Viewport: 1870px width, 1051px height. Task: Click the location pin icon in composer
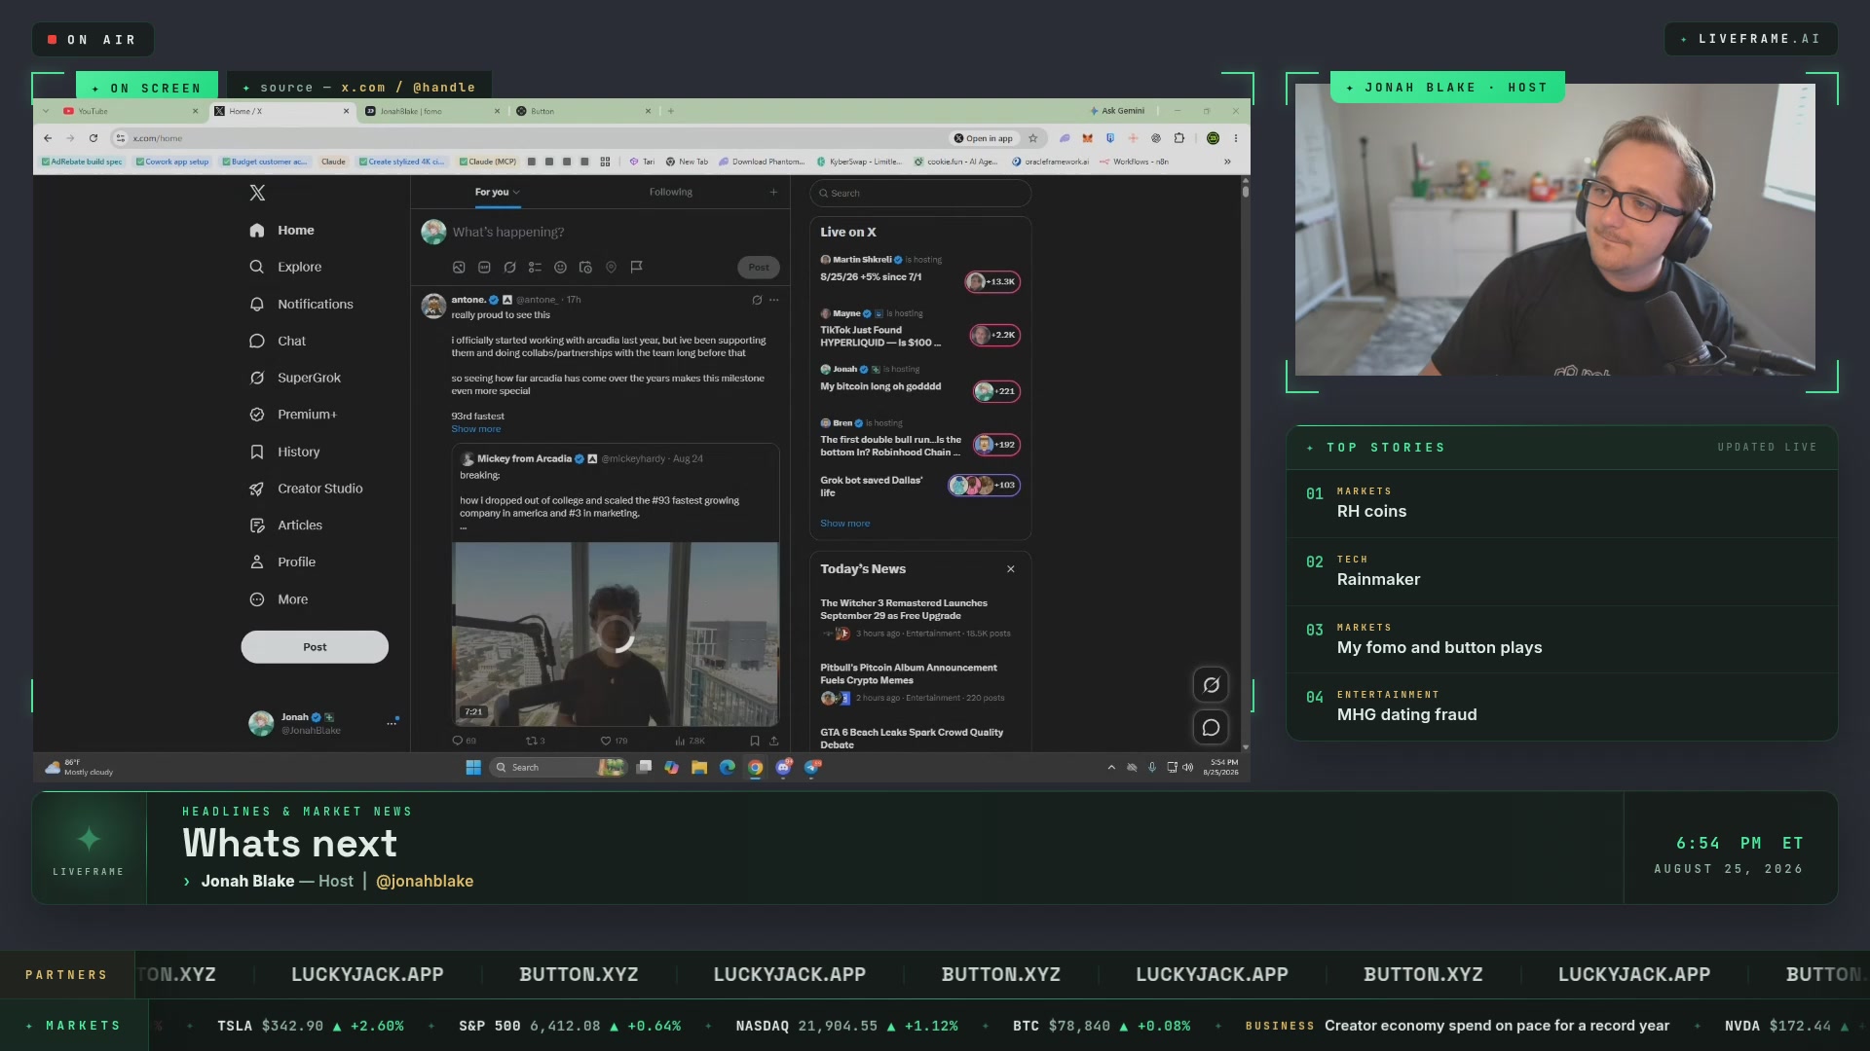(x=611, y=267)
